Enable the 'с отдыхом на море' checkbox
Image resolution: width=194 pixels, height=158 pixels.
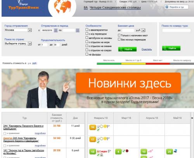(87, 42)
